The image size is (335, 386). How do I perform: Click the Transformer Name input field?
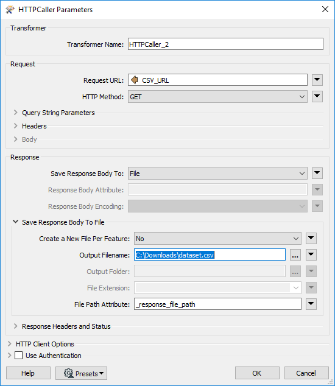[225, 44]
